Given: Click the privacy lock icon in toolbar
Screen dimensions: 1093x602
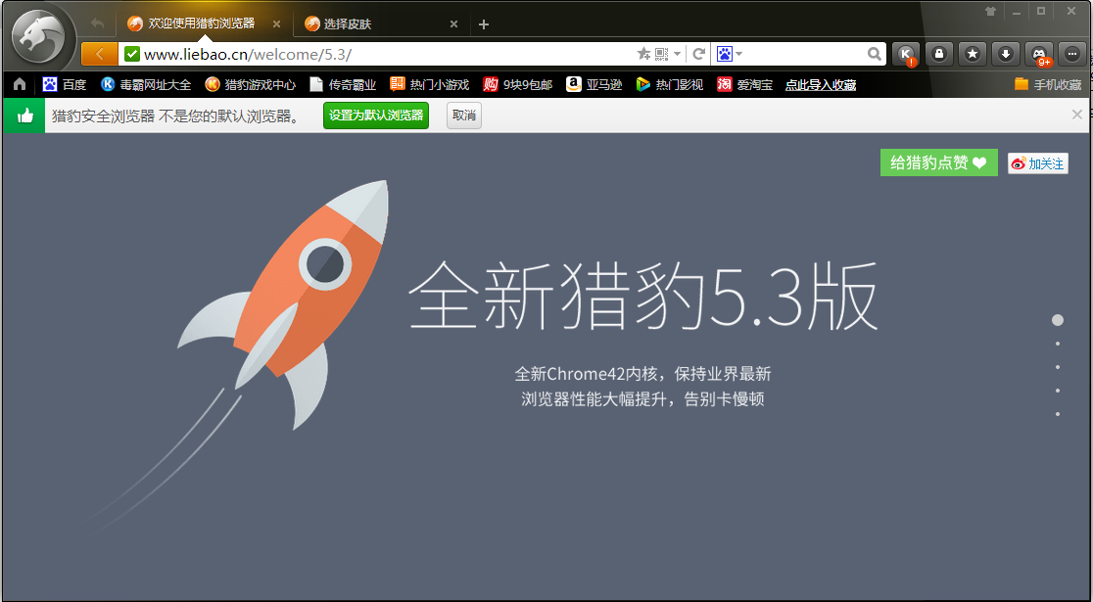Looking at the screenshot, I should click(x=939, y=53).
